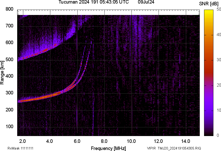Click the range axis value '100'
This screenshot has width=221, height=151.
tap(9, 126)
